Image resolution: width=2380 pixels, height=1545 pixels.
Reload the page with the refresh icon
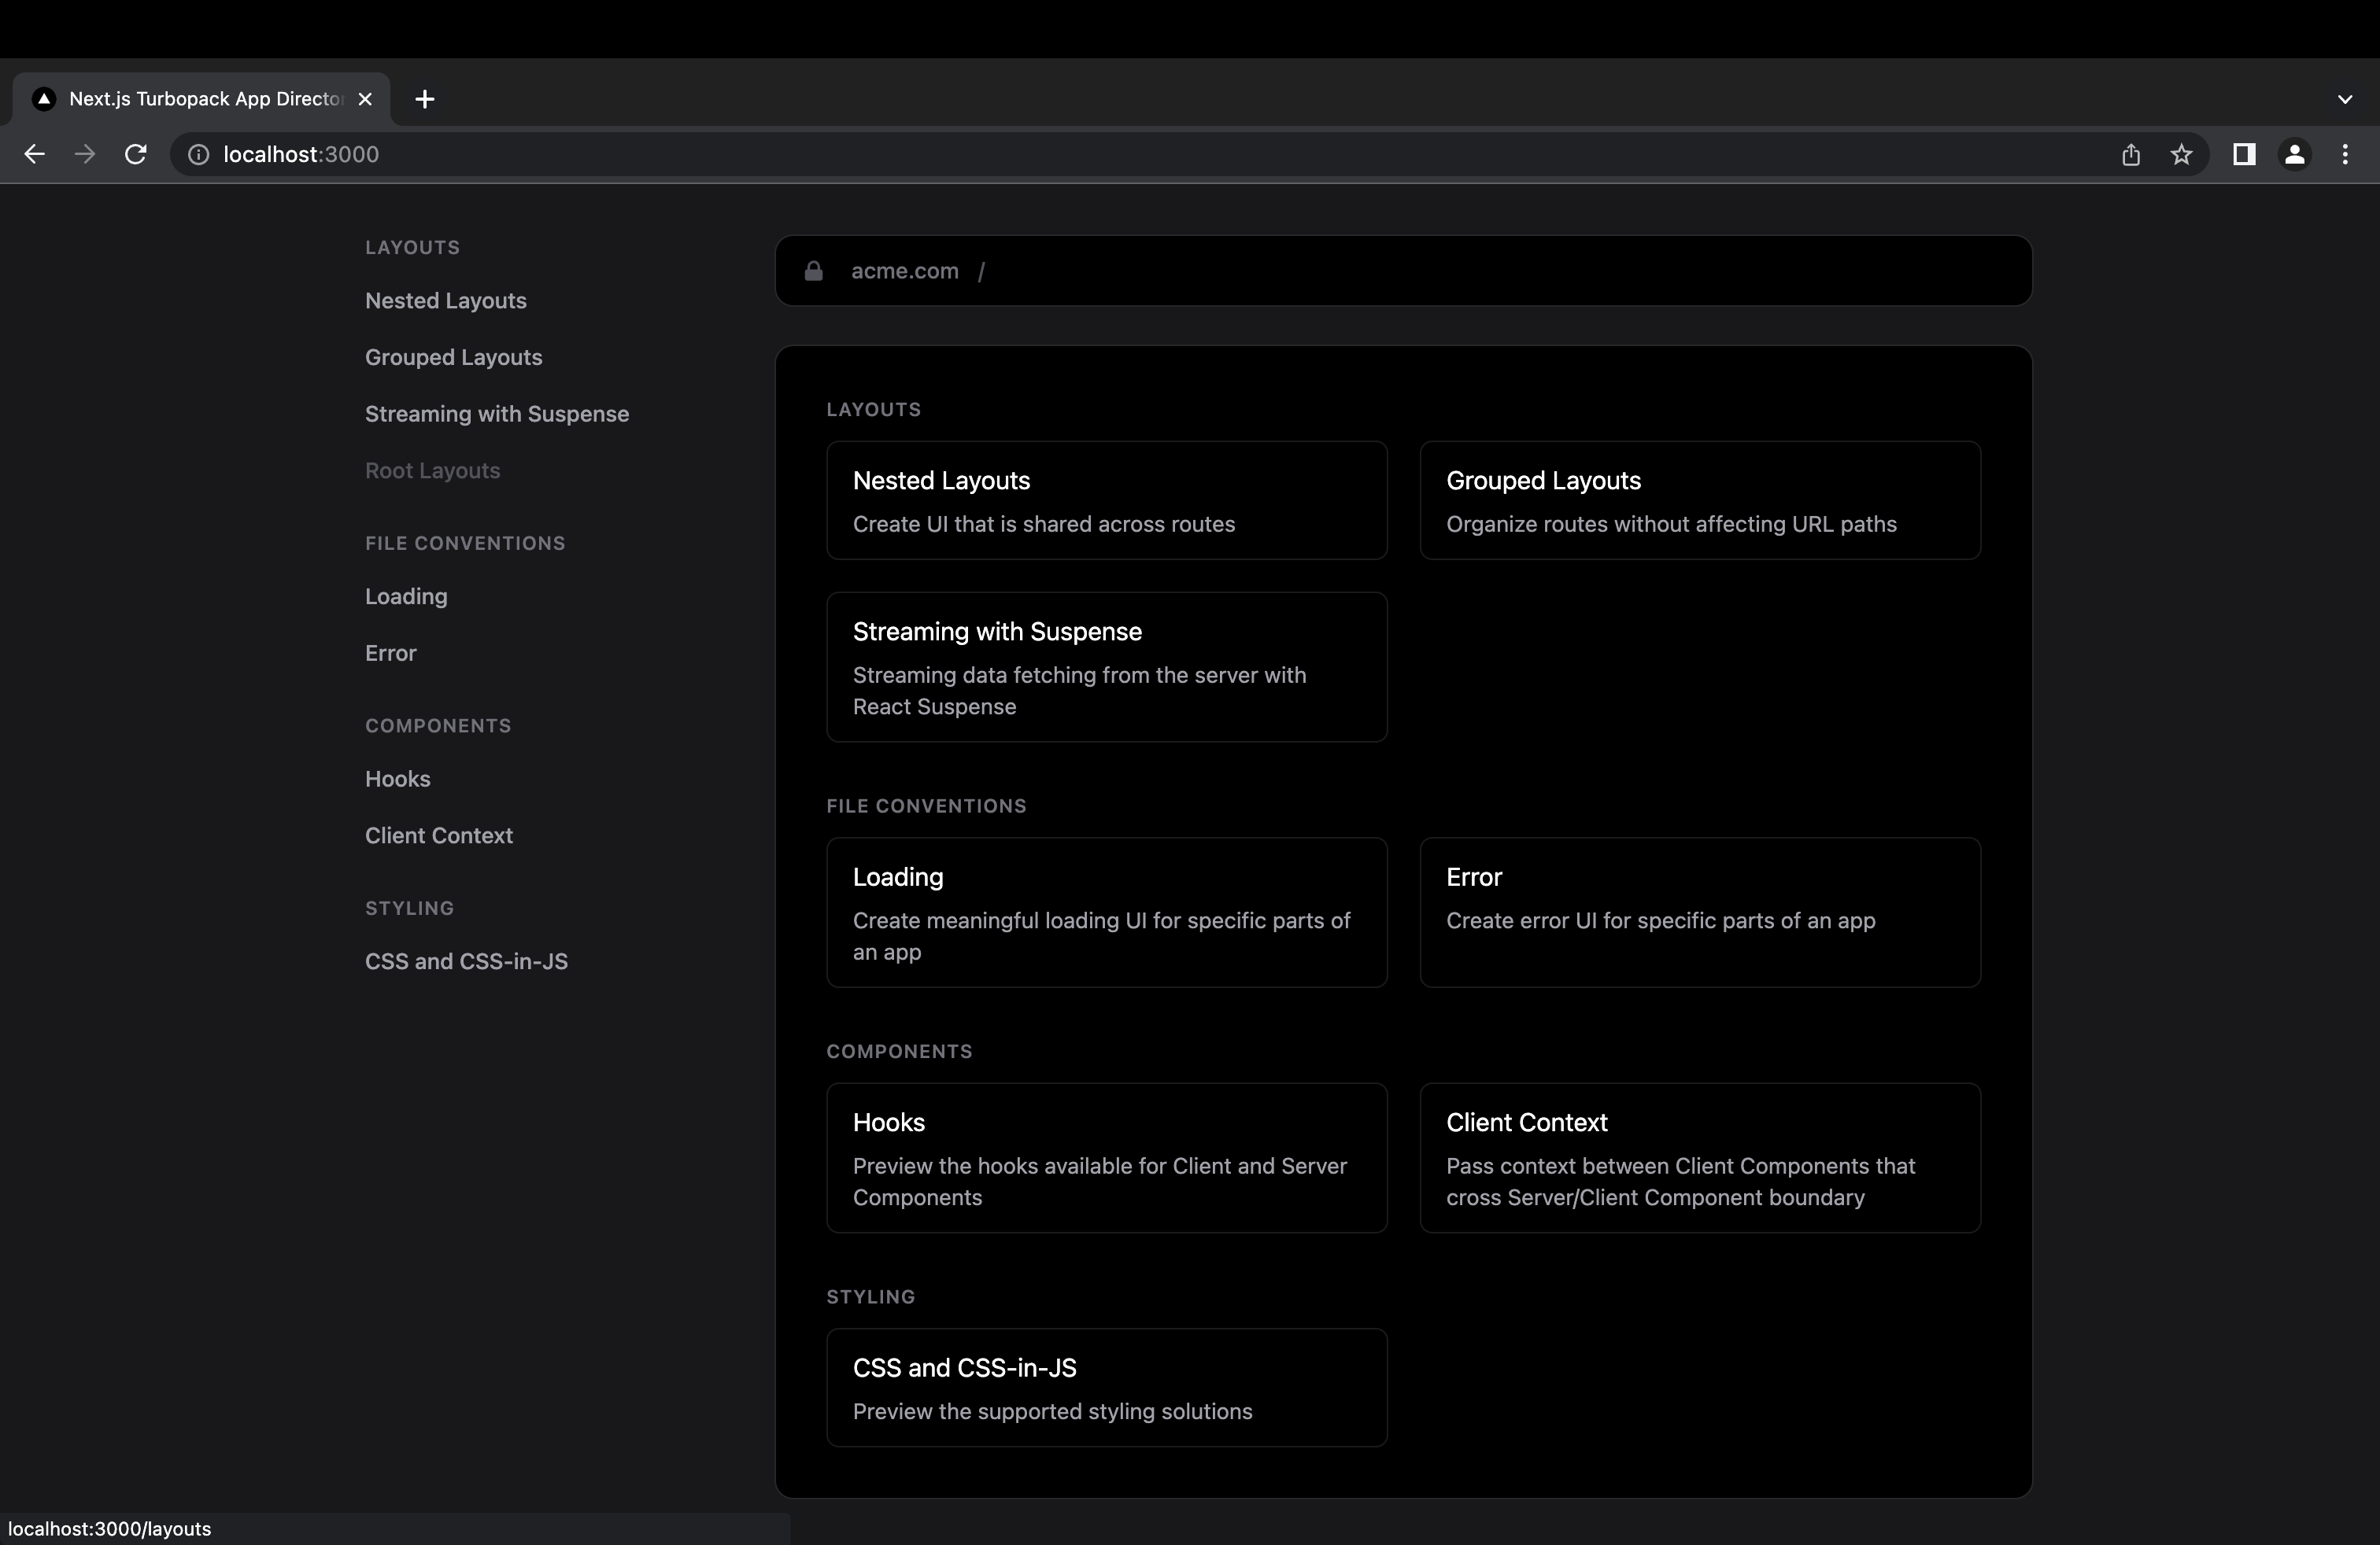136,154
